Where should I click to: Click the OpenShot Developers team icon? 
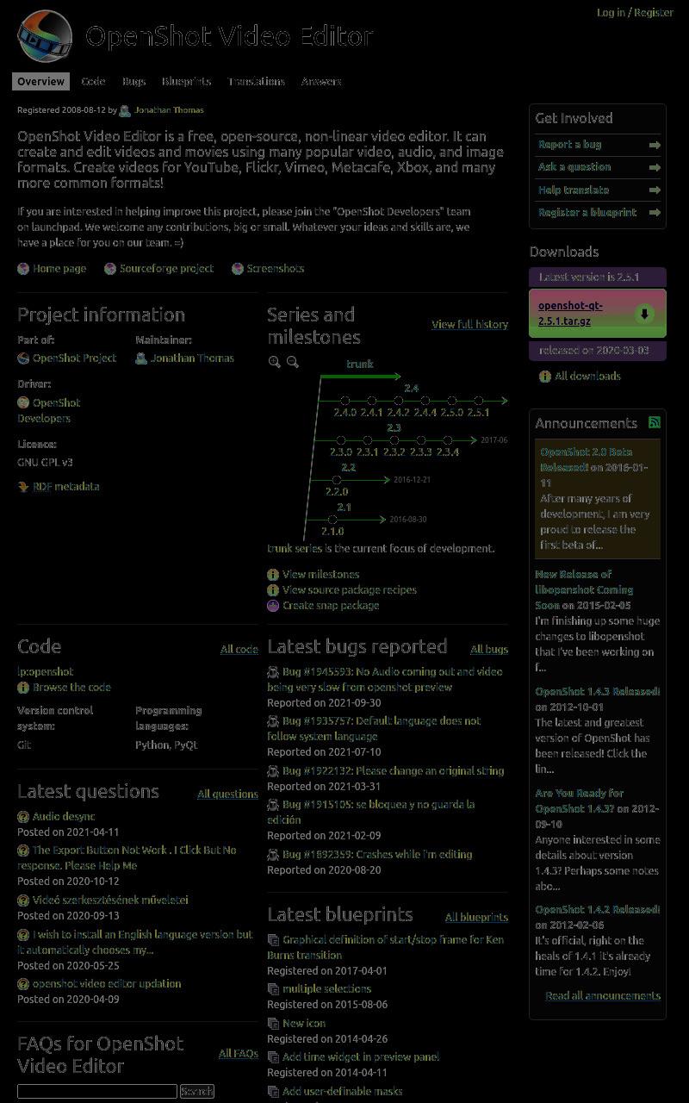[23, 402]
